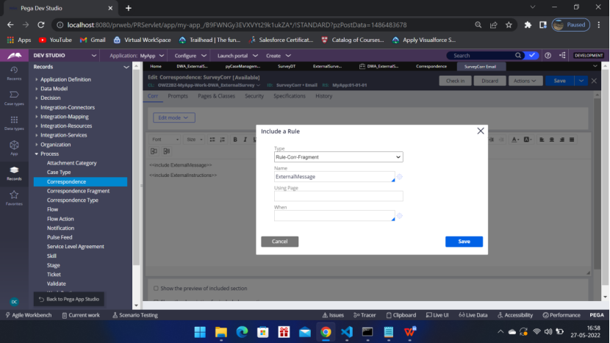
Task: Click Save in Include a Rule dialog
Action: tap(464, 242)
